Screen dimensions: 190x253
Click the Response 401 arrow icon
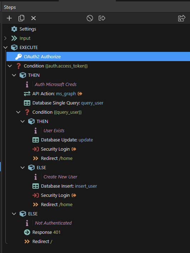pos(27,232)
